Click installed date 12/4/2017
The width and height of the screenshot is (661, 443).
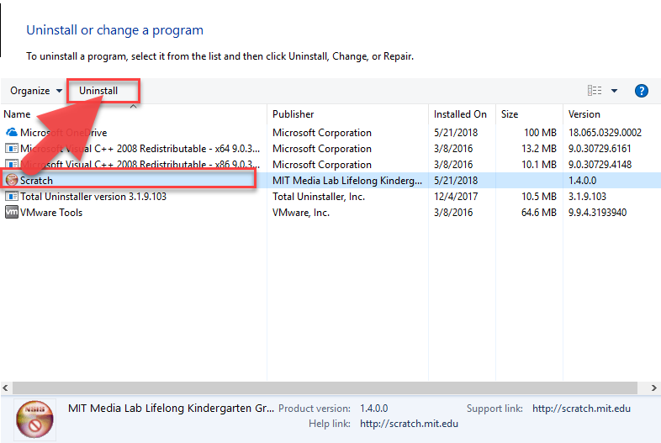tap(456, 197)
